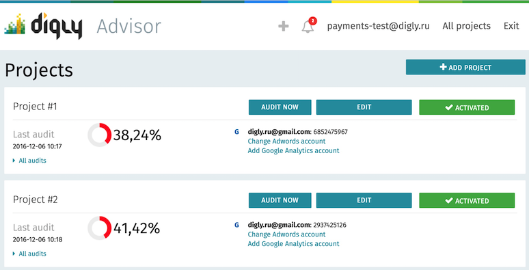
Task: Open payments-test@digly.ru account menu
Action: coord(378,26)
